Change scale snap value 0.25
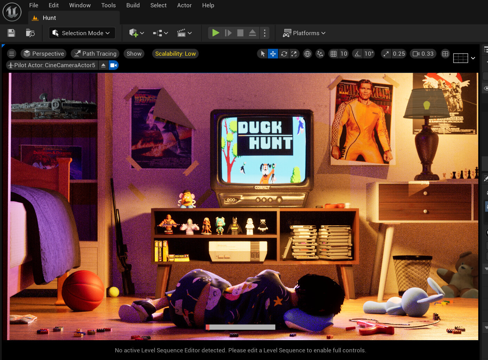Viewport: 488px width, 360px height. 399,54
